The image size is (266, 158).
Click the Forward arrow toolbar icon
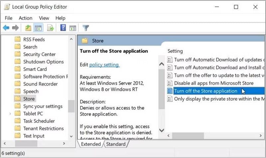point(15,28)
